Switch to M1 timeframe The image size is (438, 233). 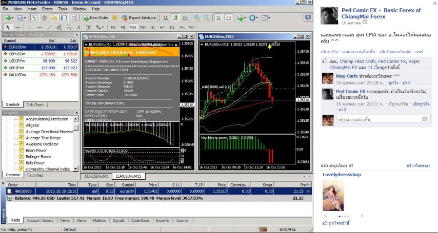113,27
